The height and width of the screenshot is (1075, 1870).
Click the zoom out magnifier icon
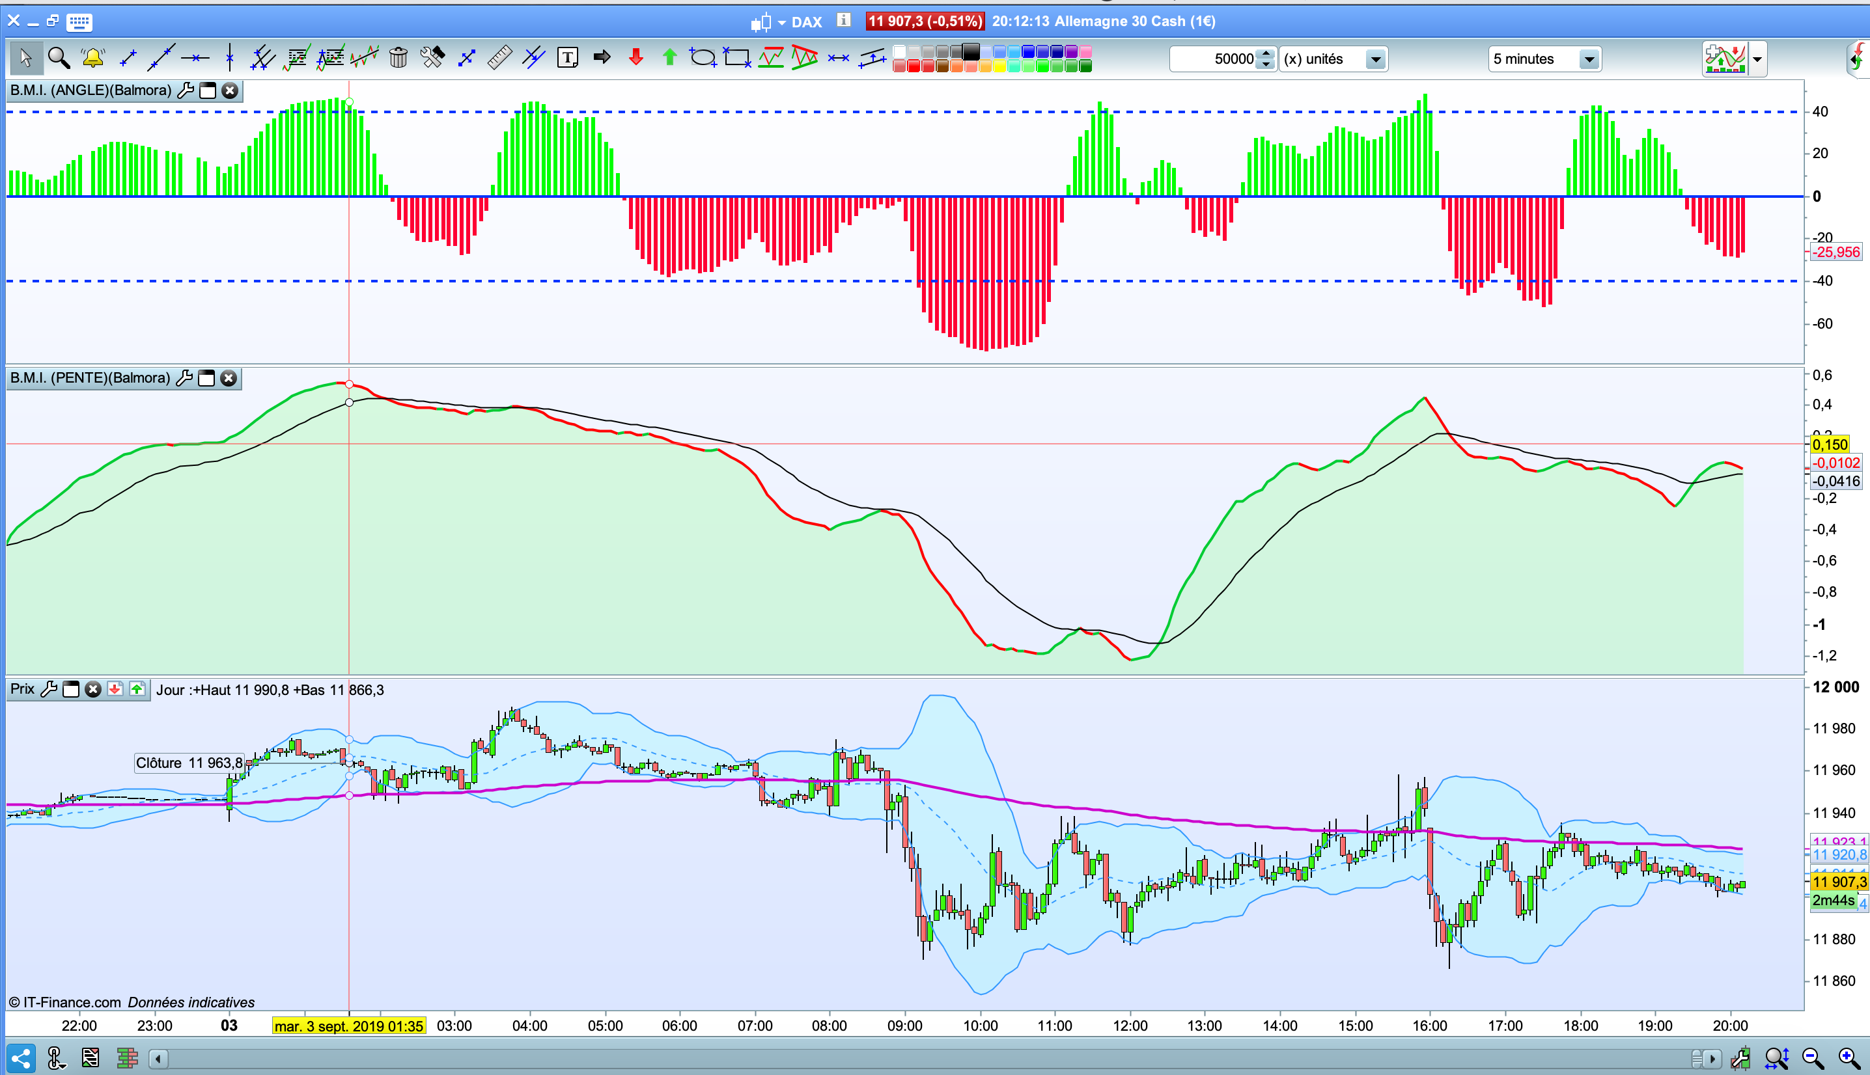pos(1811,1058)
